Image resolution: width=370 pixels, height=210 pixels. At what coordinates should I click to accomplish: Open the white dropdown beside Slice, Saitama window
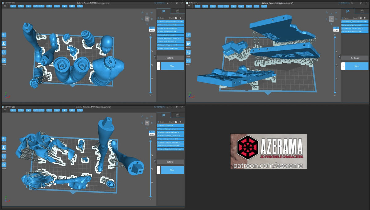(158, 66)
